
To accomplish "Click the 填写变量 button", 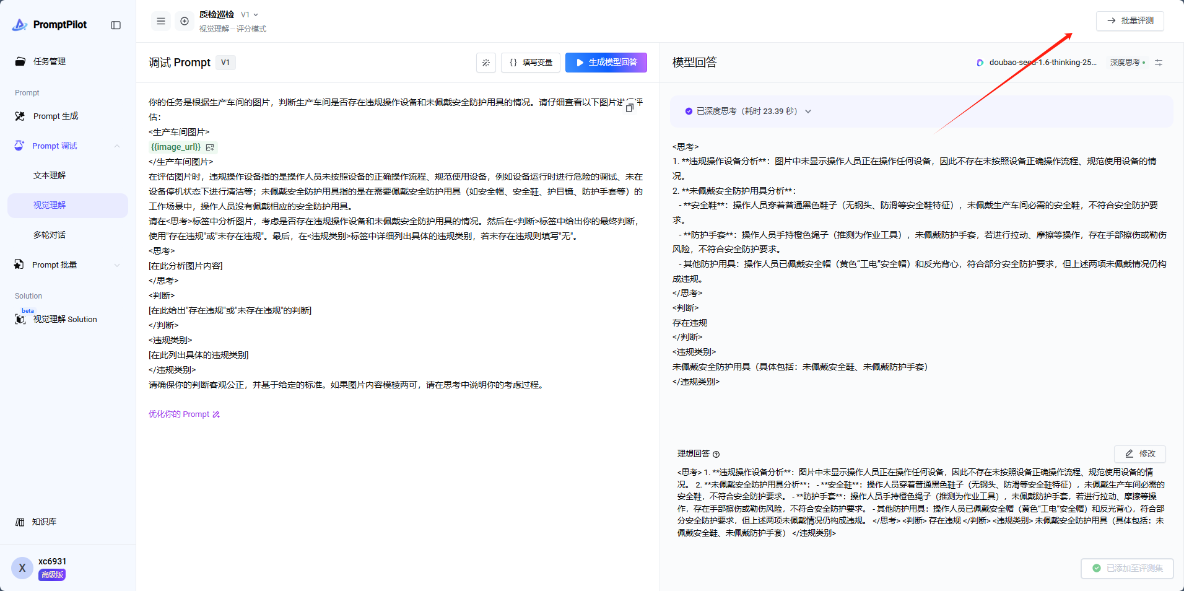I will [x=531, y=63].
